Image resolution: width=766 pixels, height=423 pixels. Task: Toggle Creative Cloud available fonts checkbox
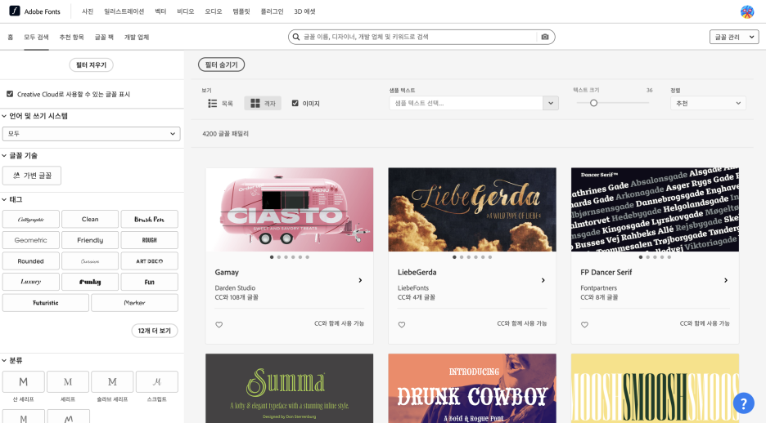click(10, 94)
